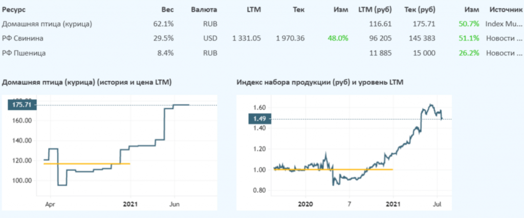Click the 1.49 index label on right chart
This screenshot has height=218, width=524.
(x=259, y=119)
